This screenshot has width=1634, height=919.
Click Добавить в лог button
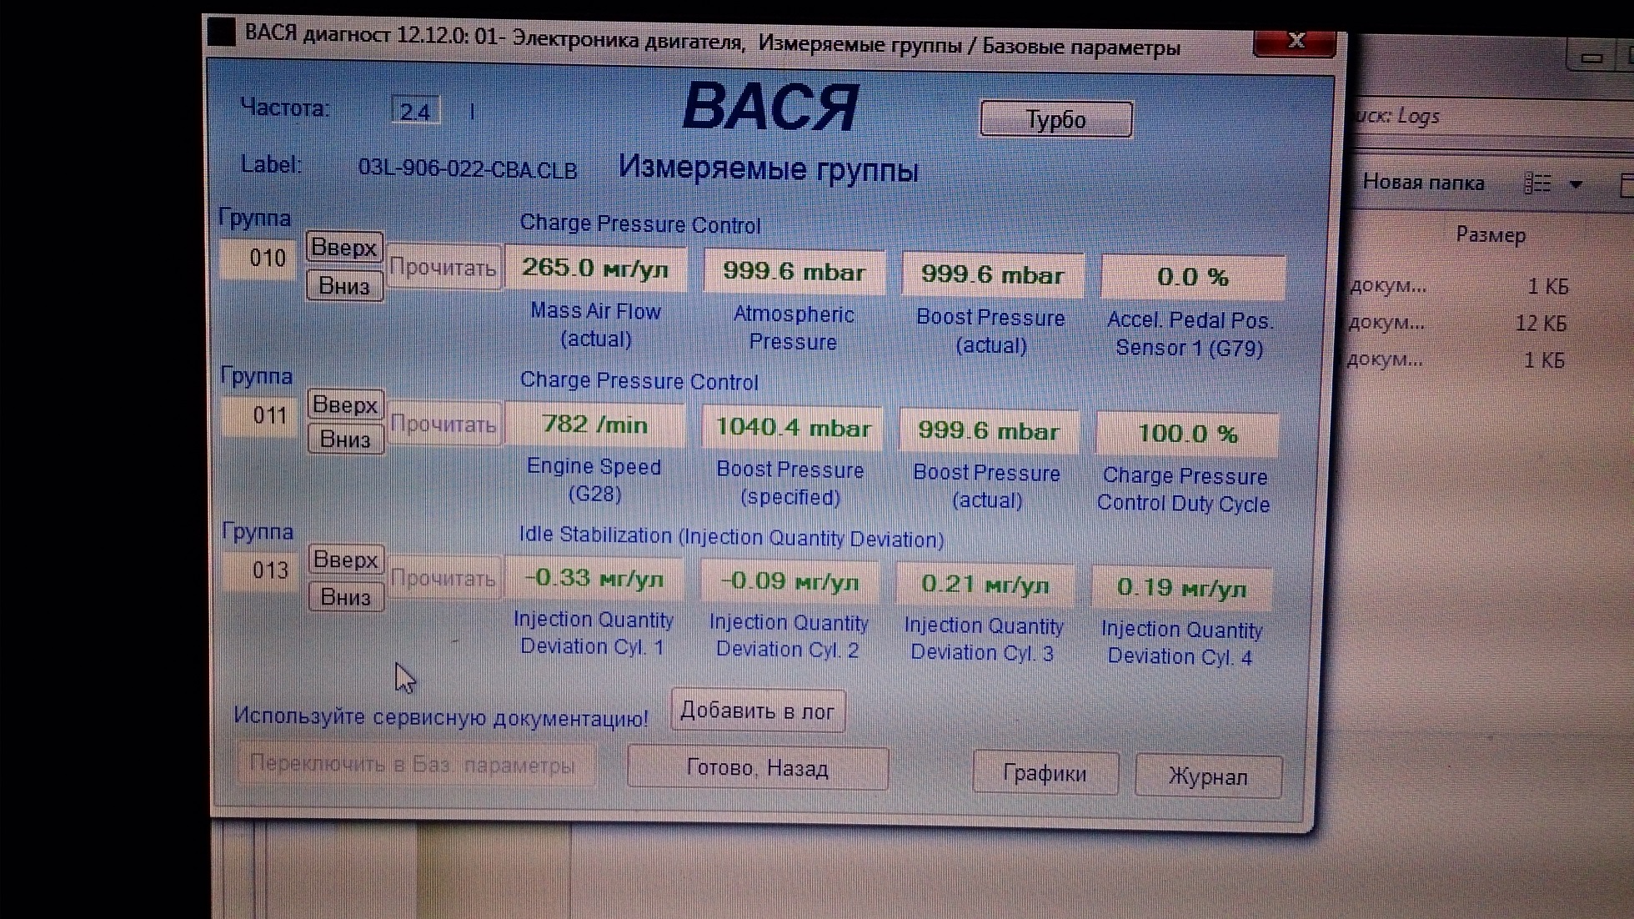(x=757, y=711)
